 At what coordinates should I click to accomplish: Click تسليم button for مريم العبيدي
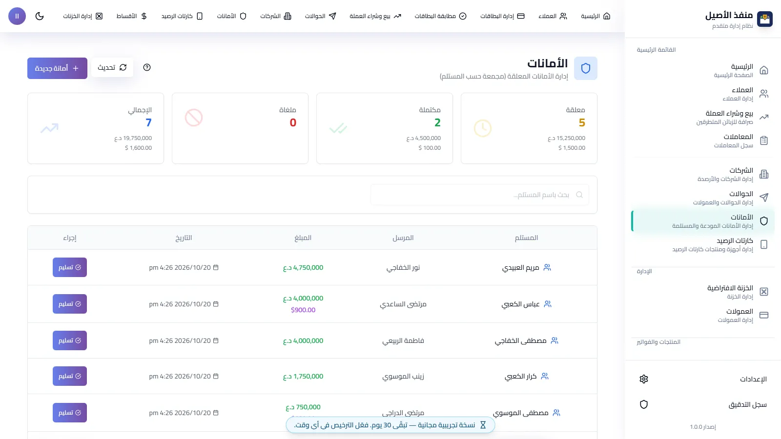click(x=70, y=267)
